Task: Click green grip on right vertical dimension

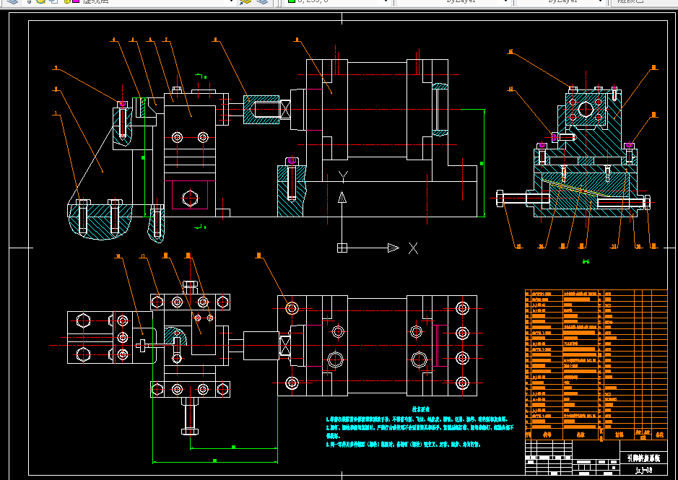Action: tap(482, 163)
